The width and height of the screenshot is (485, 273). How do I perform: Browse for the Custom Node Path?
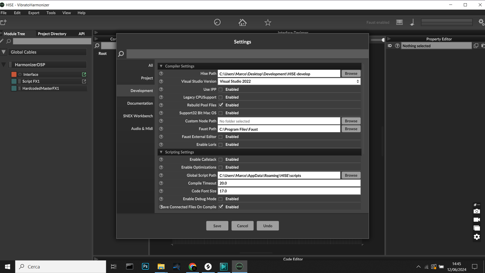pos(351,121)
